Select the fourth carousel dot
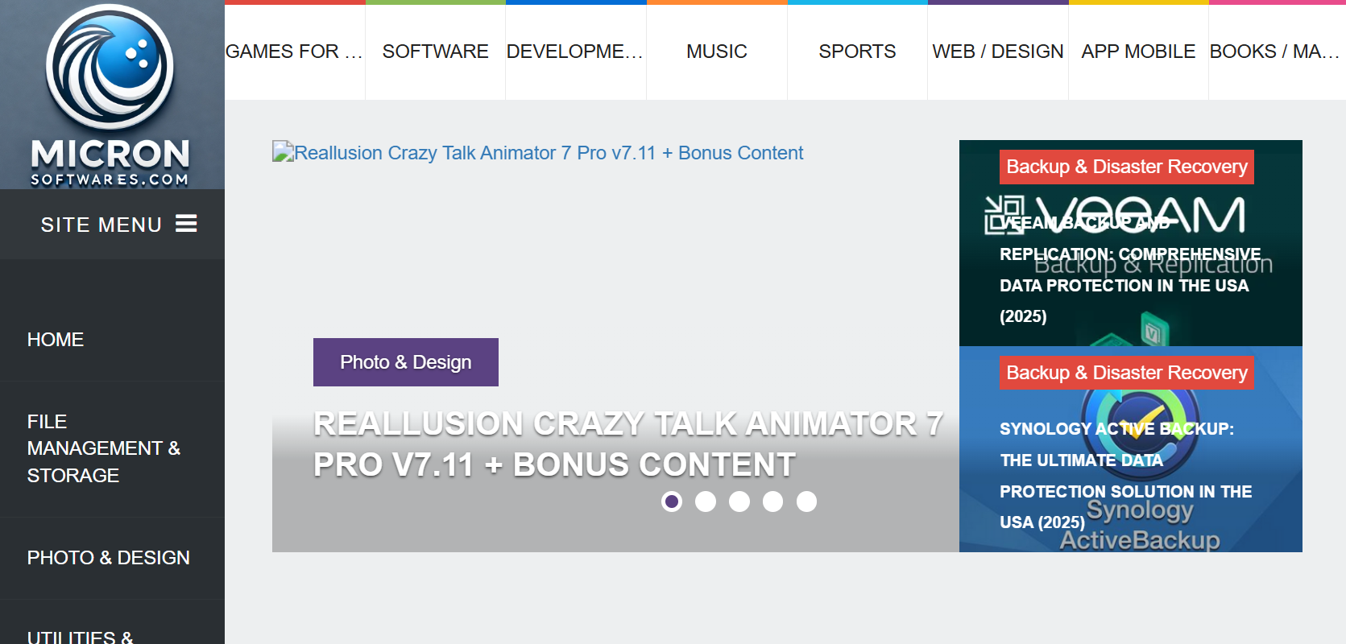Viewport: 1346px width, 644px height. pyautogui.click(x=772, y=502)
